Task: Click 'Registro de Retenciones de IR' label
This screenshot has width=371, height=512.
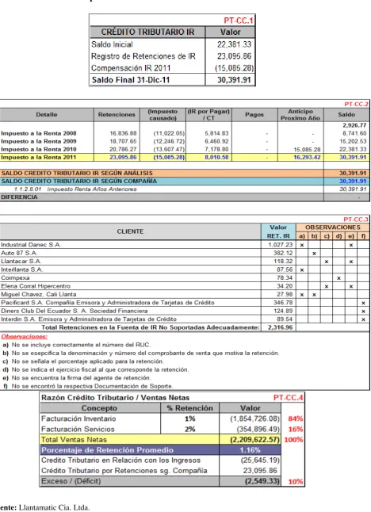Action: pos(143,56)
